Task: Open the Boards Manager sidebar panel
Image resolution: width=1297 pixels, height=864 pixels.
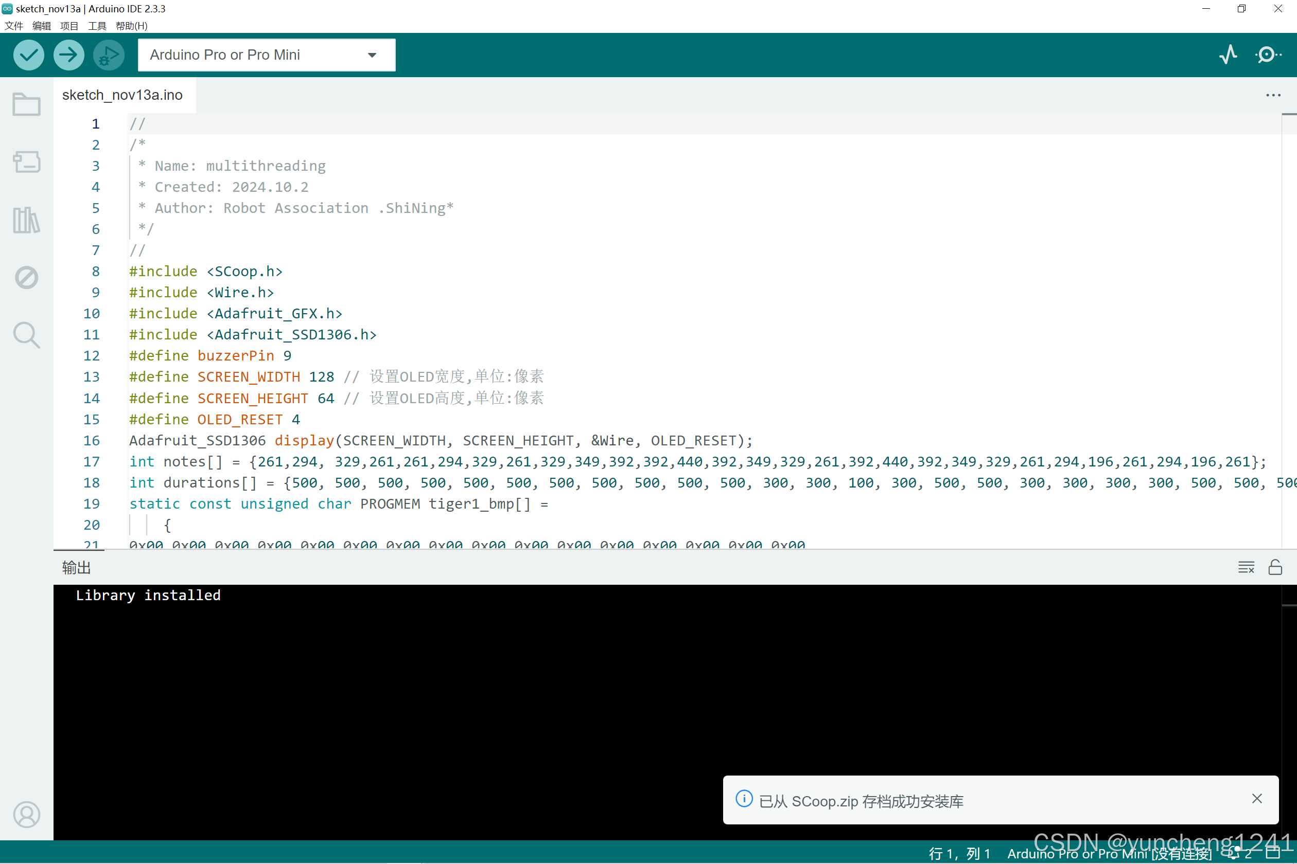Action: pos(26,162)
